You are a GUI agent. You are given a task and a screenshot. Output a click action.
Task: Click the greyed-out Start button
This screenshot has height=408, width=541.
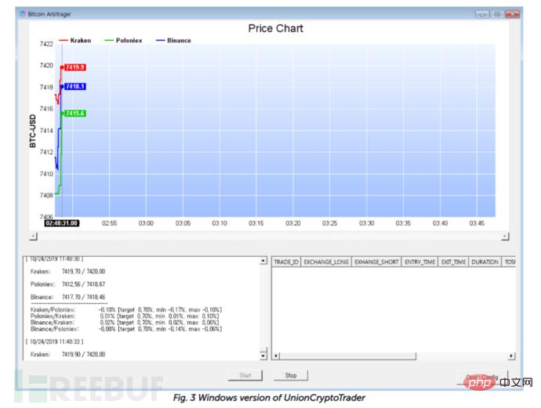pos(245,375)
